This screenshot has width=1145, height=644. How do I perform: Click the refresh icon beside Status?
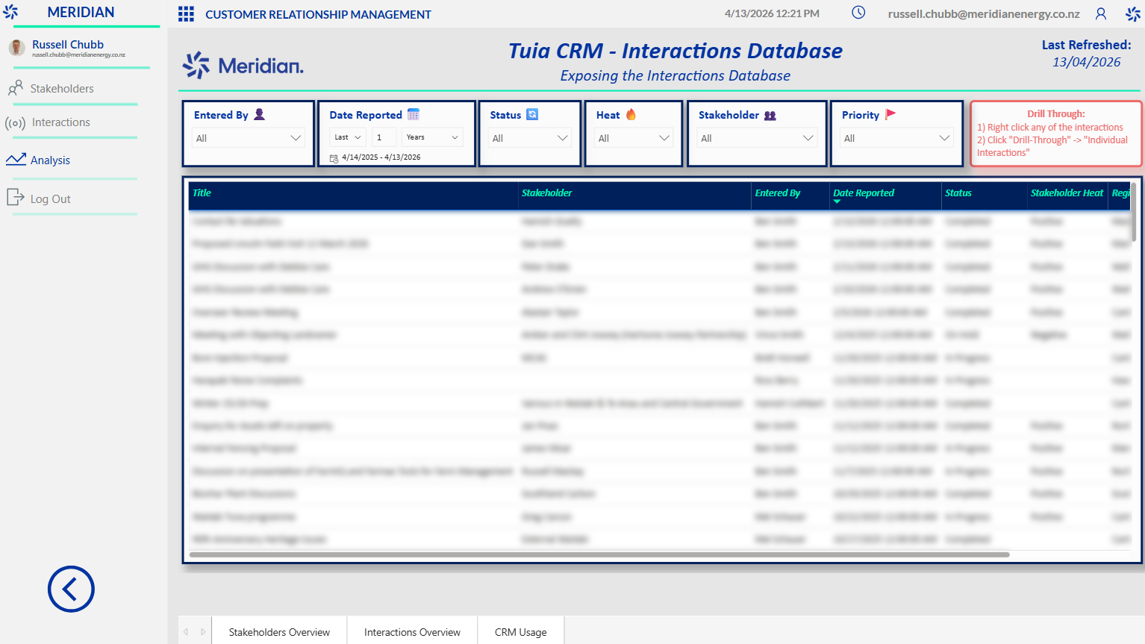click(x=532, y=114)
